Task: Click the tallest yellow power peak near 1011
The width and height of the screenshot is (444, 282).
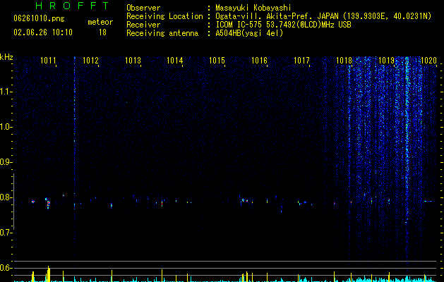Action: 49,274
